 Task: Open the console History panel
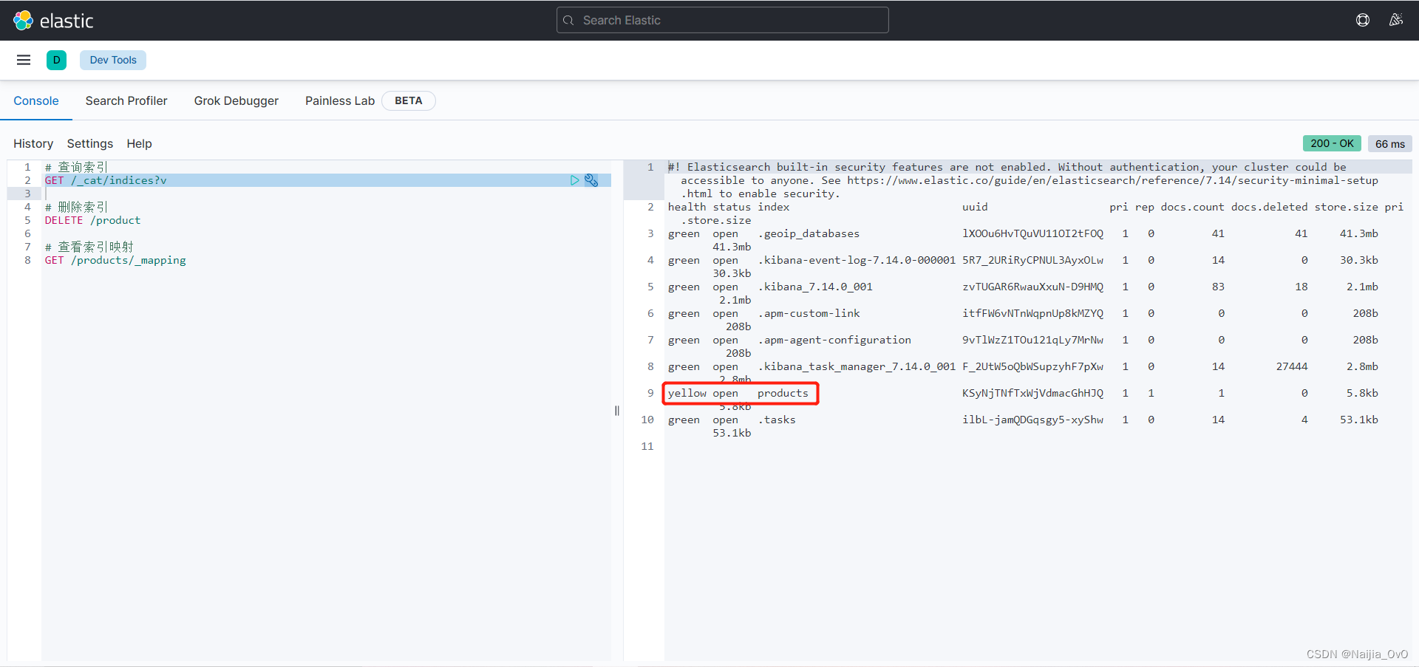point(33,143)
